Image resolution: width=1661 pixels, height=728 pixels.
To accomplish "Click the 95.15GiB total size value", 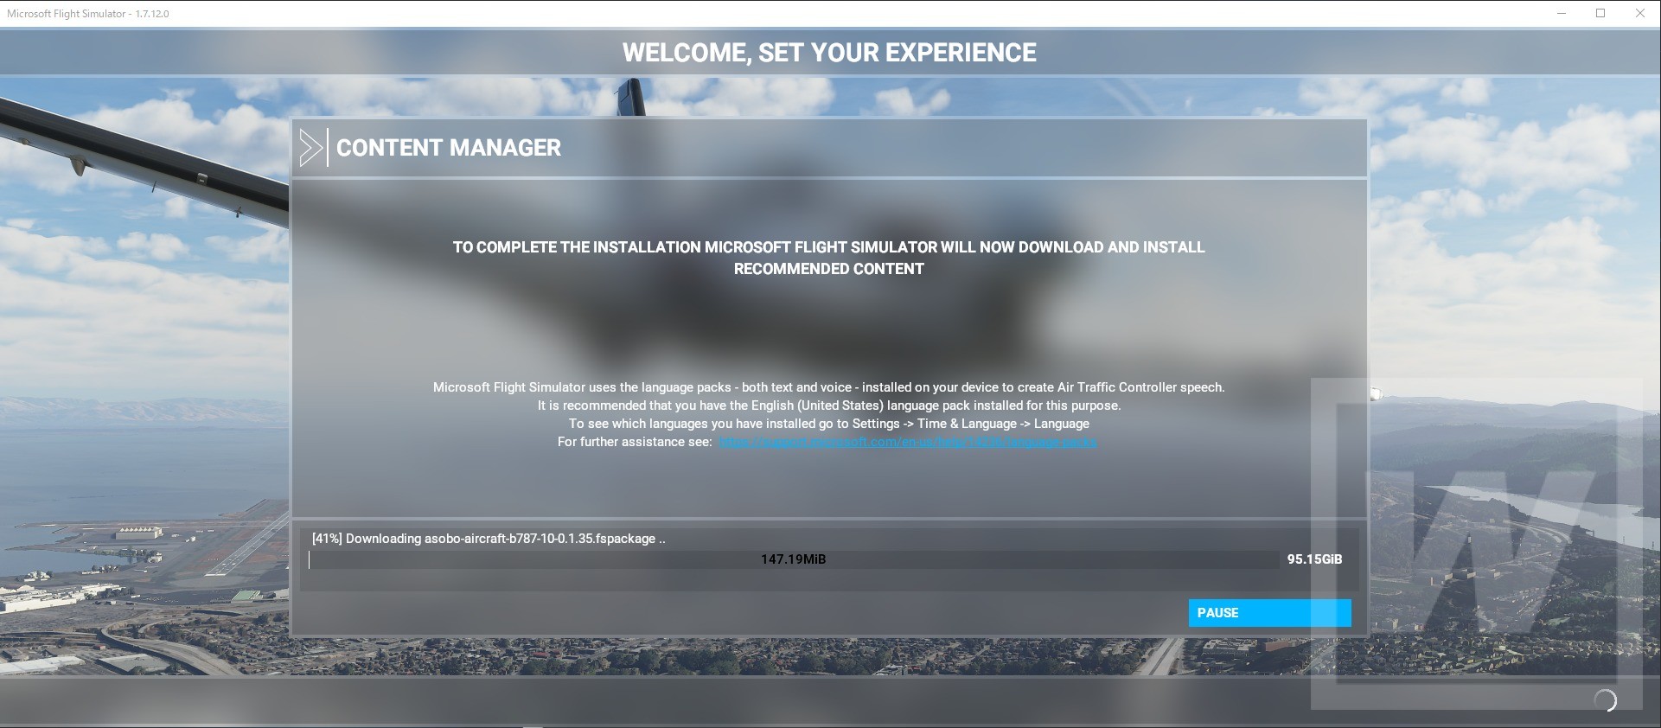I will [1314, 559].
